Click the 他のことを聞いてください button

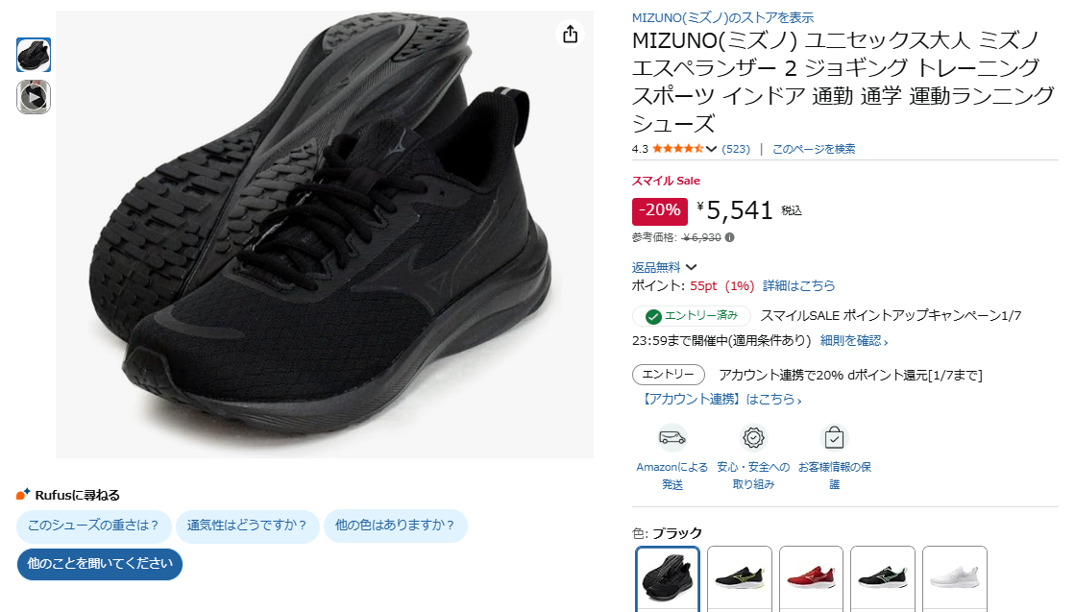click(100, 564)
